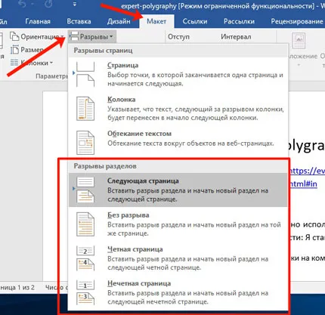The width and height of the screenshot is (325, 315).
Task: Choose the Колонка column break icon
Action: (85, 109)
